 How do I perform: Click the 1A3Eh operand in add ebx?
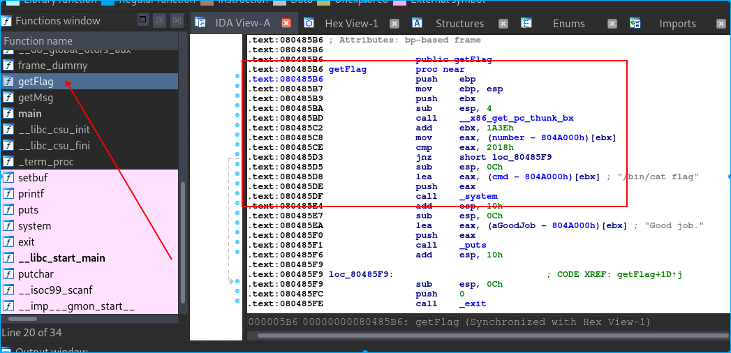(499, 128)
